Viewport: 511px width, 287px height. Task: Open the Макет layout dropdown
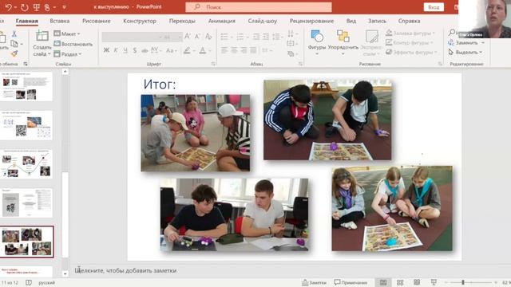click(x=67, y=33)
